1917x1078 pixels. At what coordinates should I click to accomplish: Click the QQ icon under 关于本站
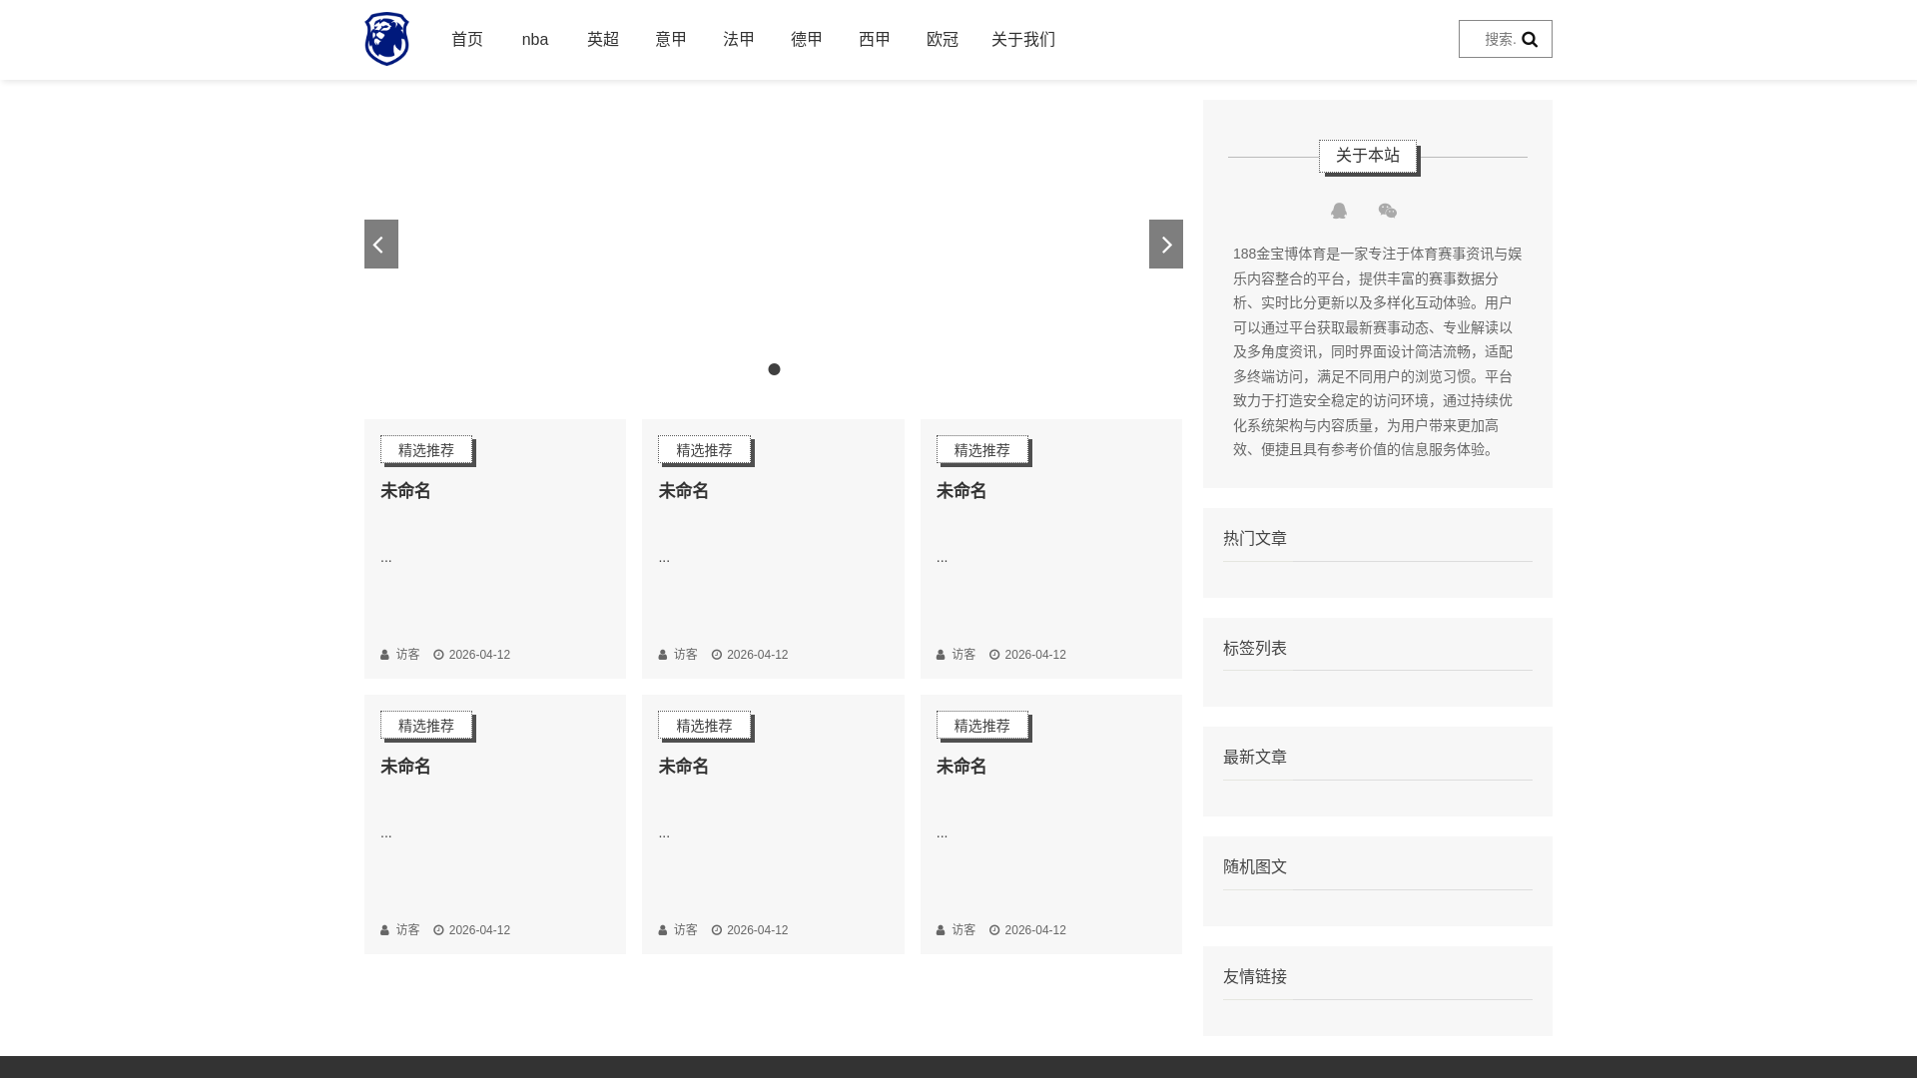(1339, 211)
